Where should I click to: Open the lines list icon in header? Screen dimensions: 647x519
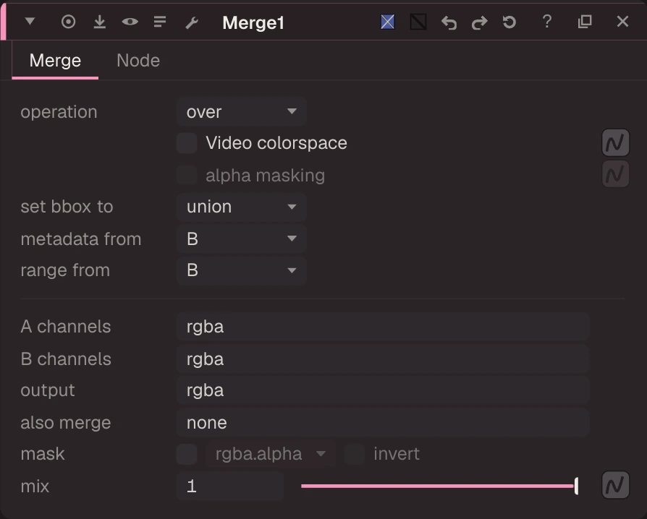click(160, 22)
